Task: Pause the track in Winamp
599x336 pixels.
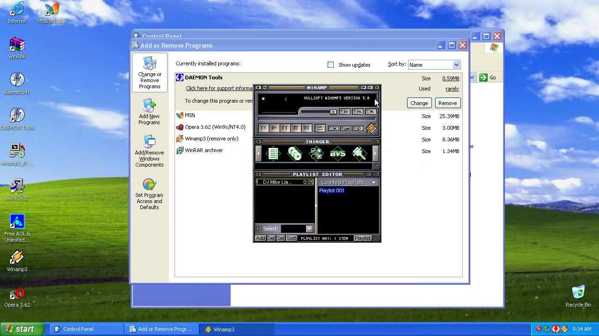Action: [x=285, y=128]
